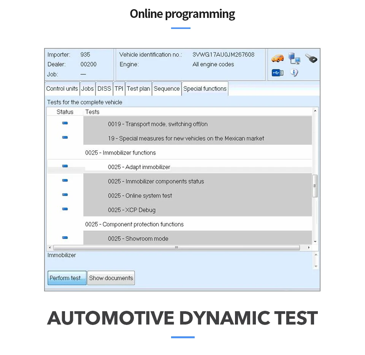Click the Tests for the complete vehicle label

[85, 102]
